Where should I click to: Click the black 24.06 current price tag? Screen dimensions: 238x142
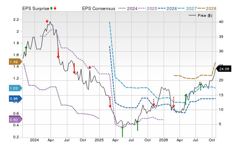point(224,69)
